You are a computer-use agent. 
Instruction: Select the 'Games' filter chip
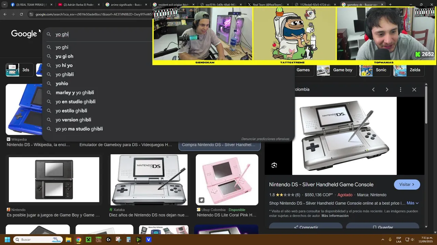(x=302, y=70)
